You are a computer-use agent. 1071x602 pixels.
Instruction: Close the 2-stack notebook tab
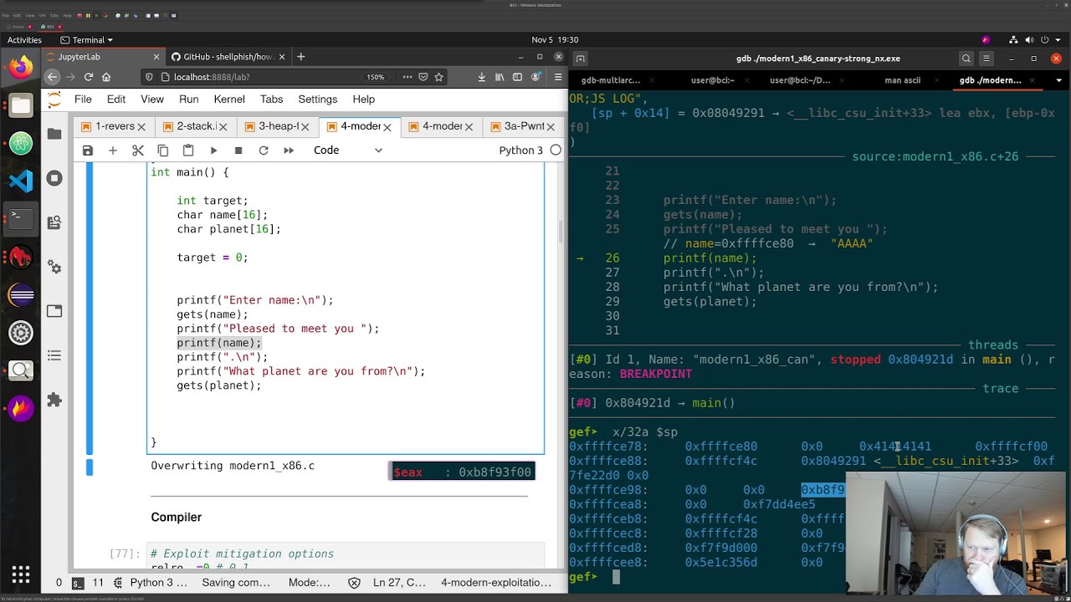[223, 127]
